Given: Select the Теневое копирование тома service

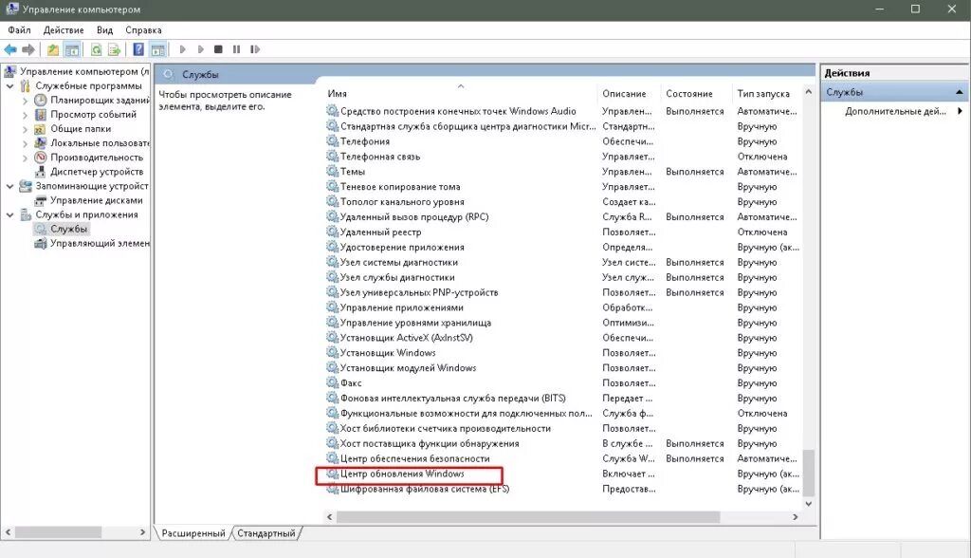Looking at the screenshot, I should pyautogui.click(x=400, y=187).
